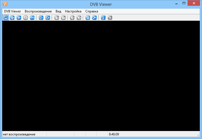Increase volume with the speaker-plus icon
Screen dimensions: 202x139
[79, 18]
